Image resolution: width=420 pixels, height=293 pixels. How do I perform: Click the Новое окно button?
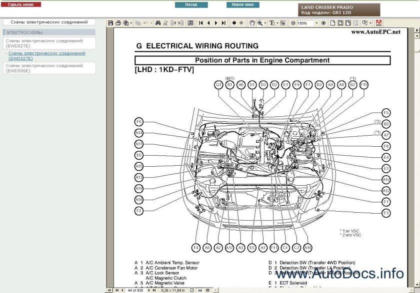click(x=242, y=4)
